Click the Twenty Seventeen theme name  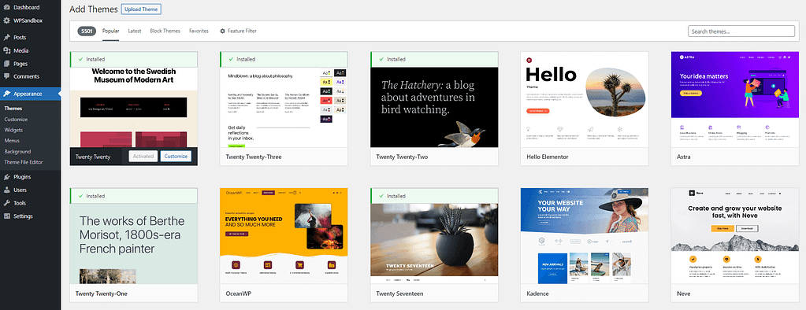399,294
